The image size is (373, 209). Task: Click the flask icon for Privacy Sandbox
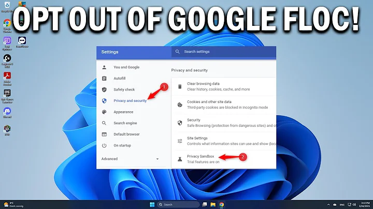pos(180,159)
